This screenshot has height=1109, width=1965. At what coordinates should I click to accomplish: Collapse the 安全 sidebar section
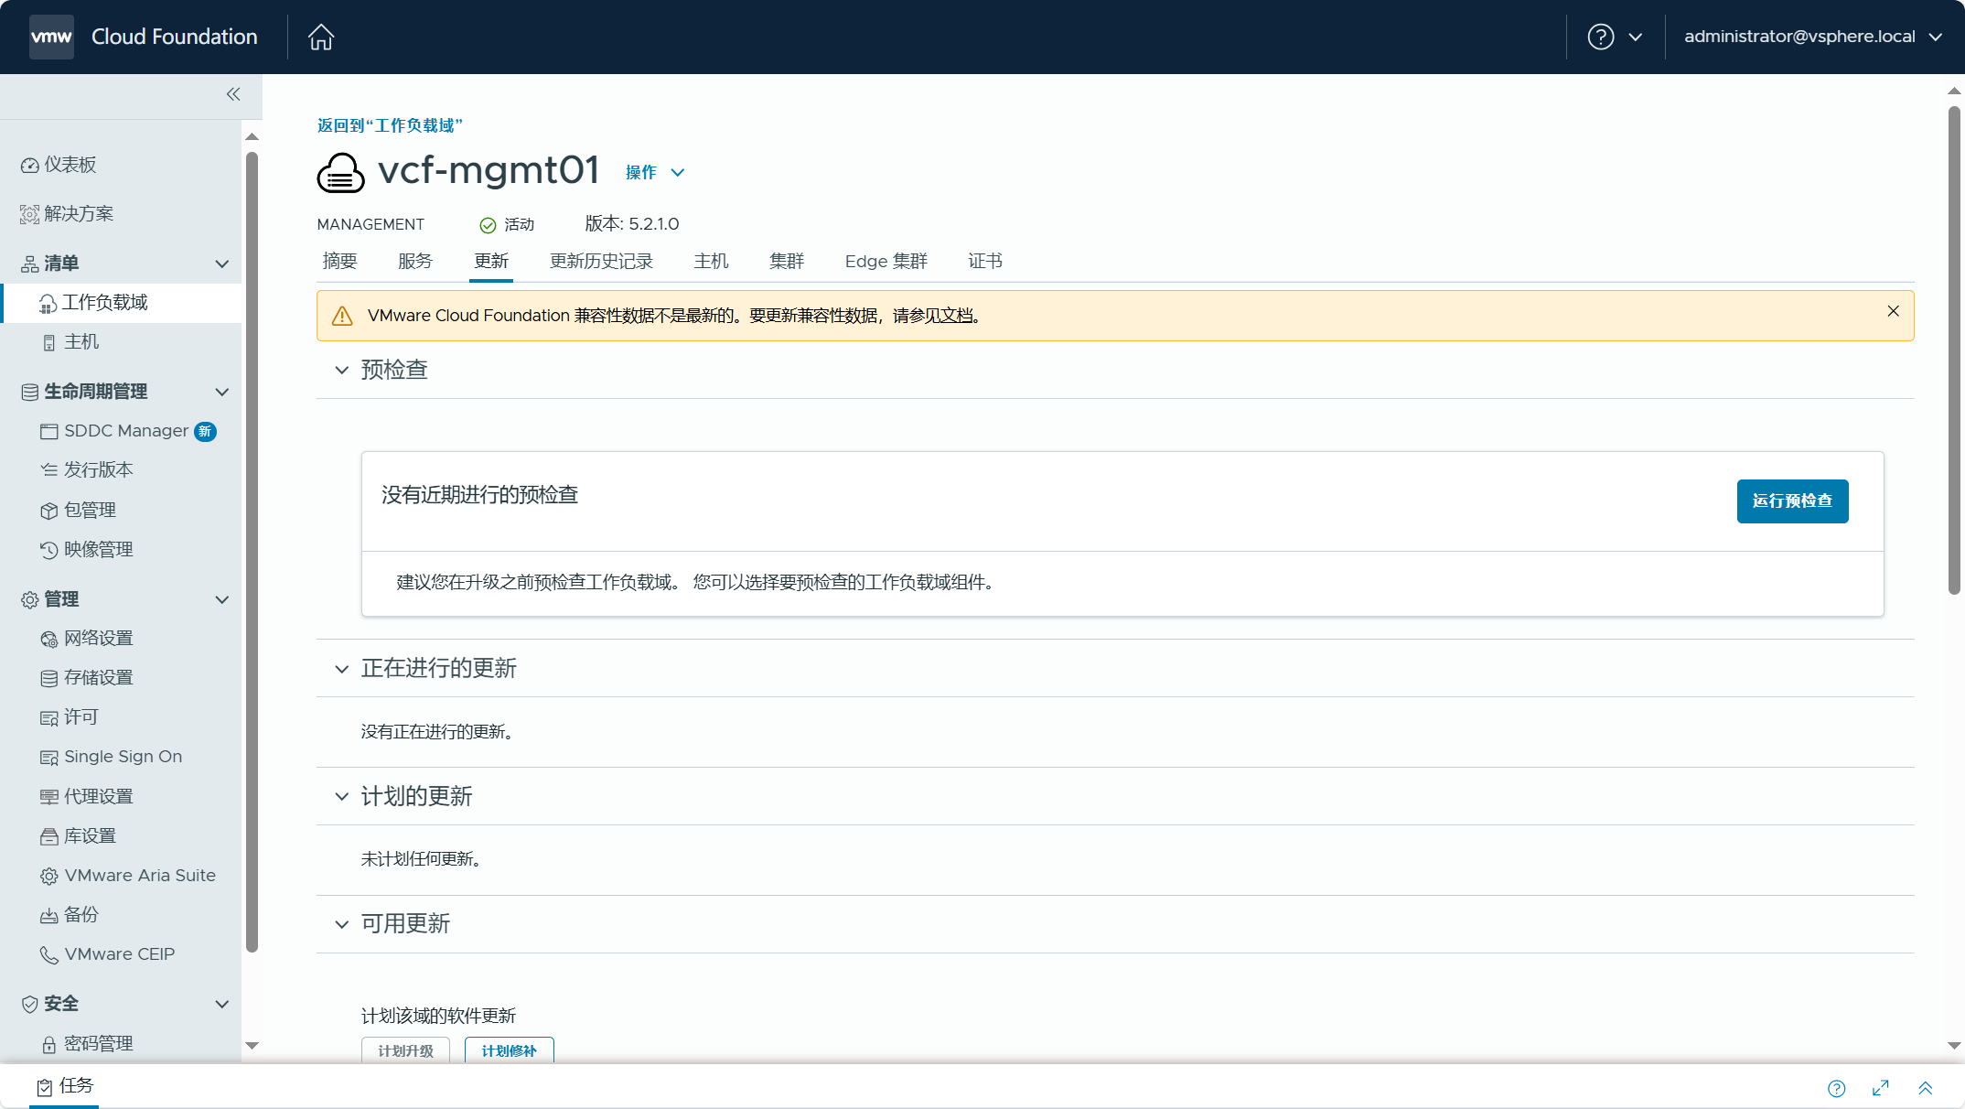222,1004
